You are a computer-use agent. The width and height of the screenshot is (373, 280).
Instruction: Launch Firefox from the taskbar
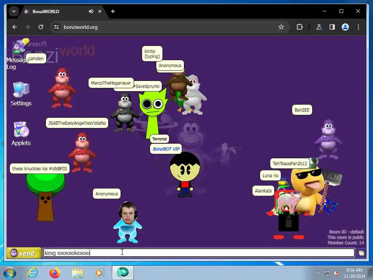(x=55, y=273)
